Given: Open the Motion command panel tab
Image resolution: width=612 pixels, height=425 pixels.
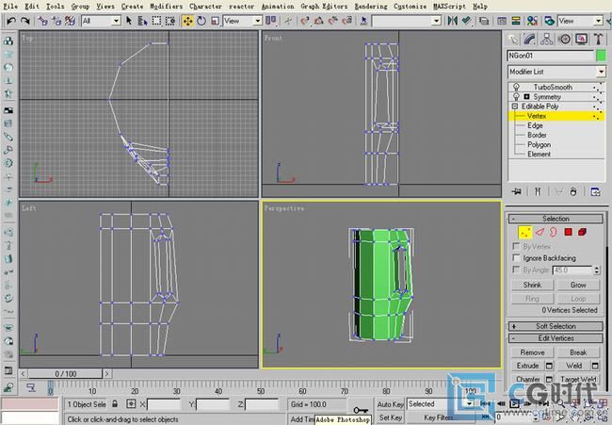Looking at the screenshot, I should point(564,39).
